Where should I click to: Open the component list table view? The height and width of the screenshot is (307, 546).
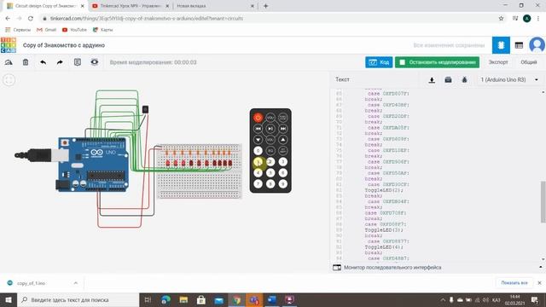[x=519, y=45]
